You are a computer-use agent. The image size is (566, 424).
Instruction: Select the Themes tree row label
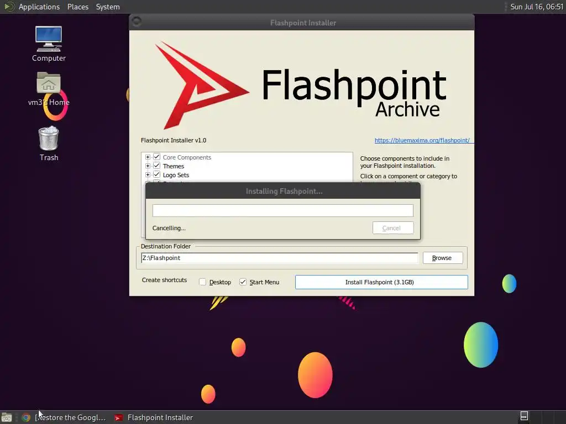click(x=173, y=166)
